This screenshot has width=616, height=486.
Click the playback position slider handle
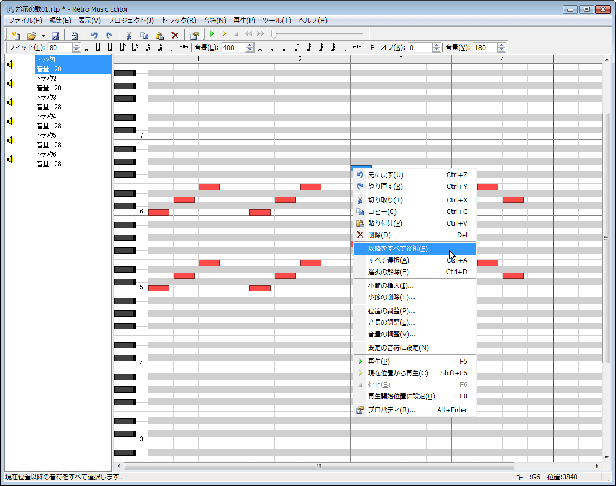click(274, 34)
